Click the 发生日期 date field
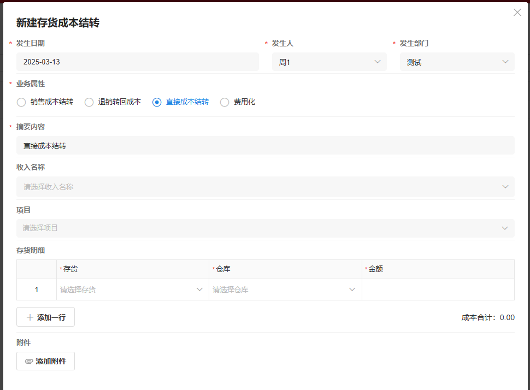530x390 pixels. click(137, 62)
